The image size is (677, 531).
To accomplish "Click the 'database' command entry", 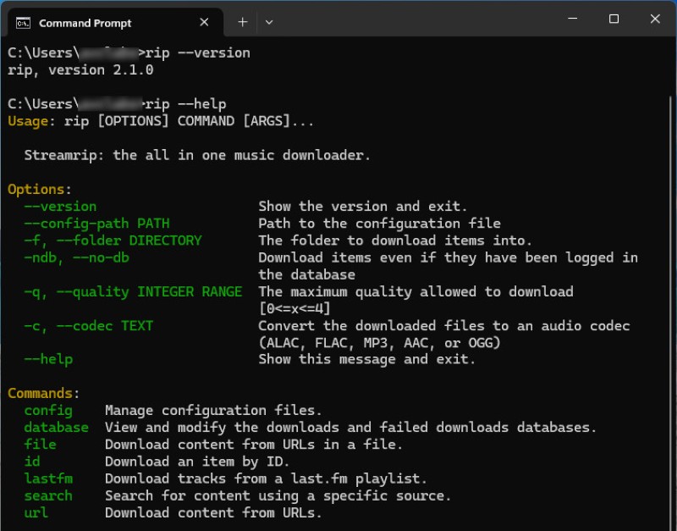I will tap(56, 428).
